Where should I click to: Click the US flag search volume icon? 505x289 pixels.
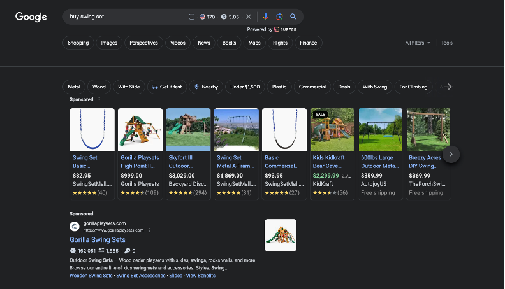202,17
